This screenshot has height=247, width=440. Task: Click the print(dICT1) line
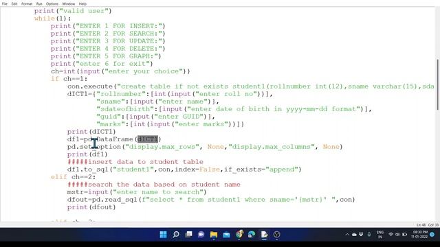91,132
